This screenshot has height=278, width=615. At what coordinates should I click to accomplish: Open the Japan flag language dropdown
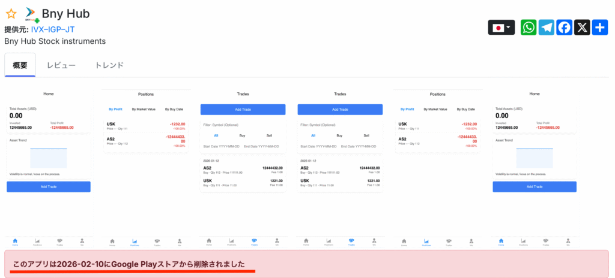click(501, 28)
